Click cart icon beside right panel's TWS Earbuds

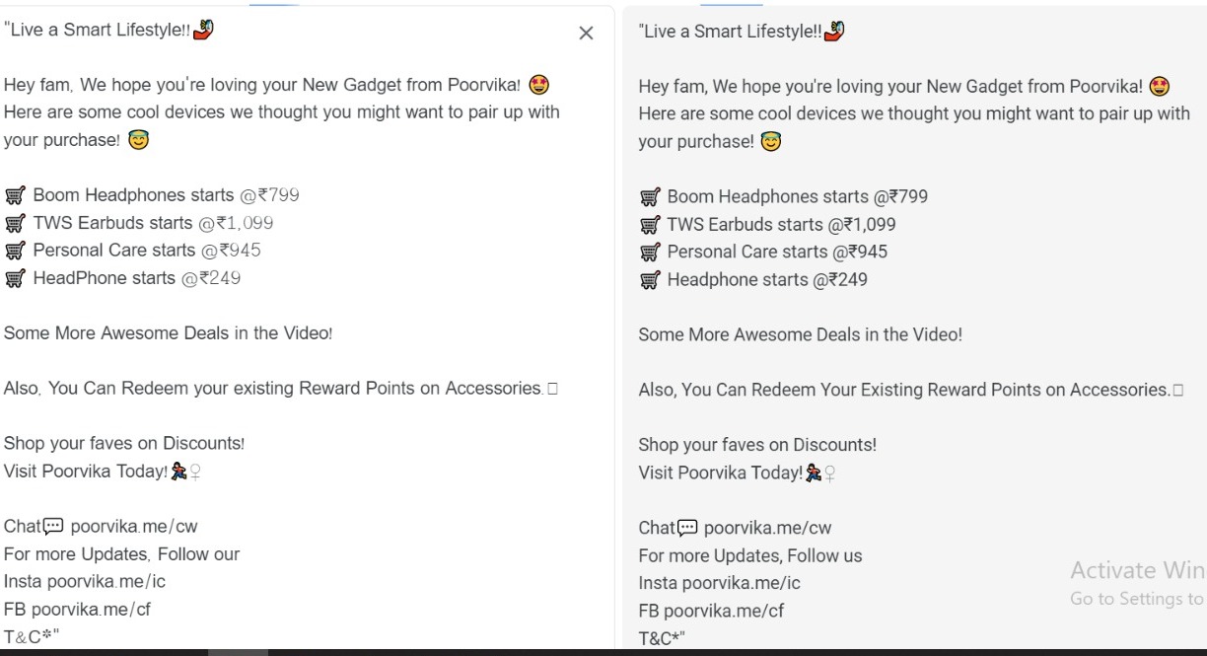649,225
